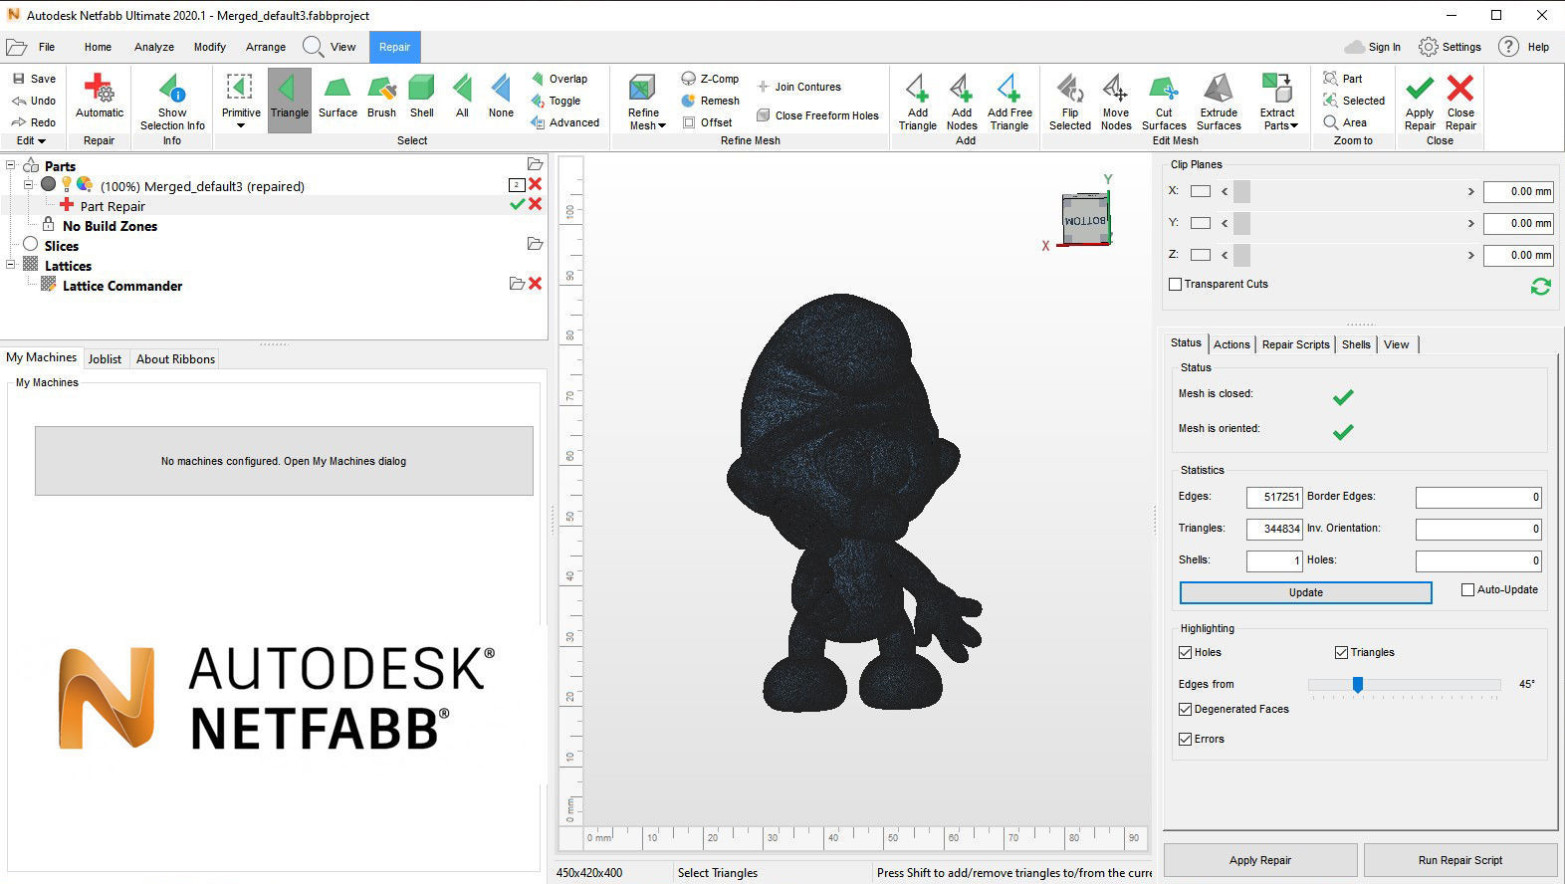The image size is (1565, 884).
Task: Toggle Errors highlighting checkbox
Action: point(1185,739)
